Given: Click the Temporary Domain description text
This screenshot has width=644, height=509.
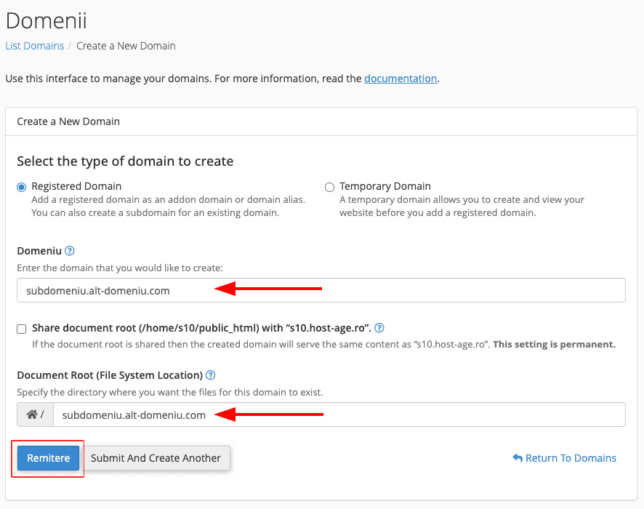Looking at the screenshot, I should [462, 207].
